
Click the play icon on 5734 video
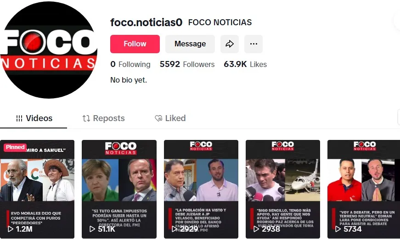338,229
